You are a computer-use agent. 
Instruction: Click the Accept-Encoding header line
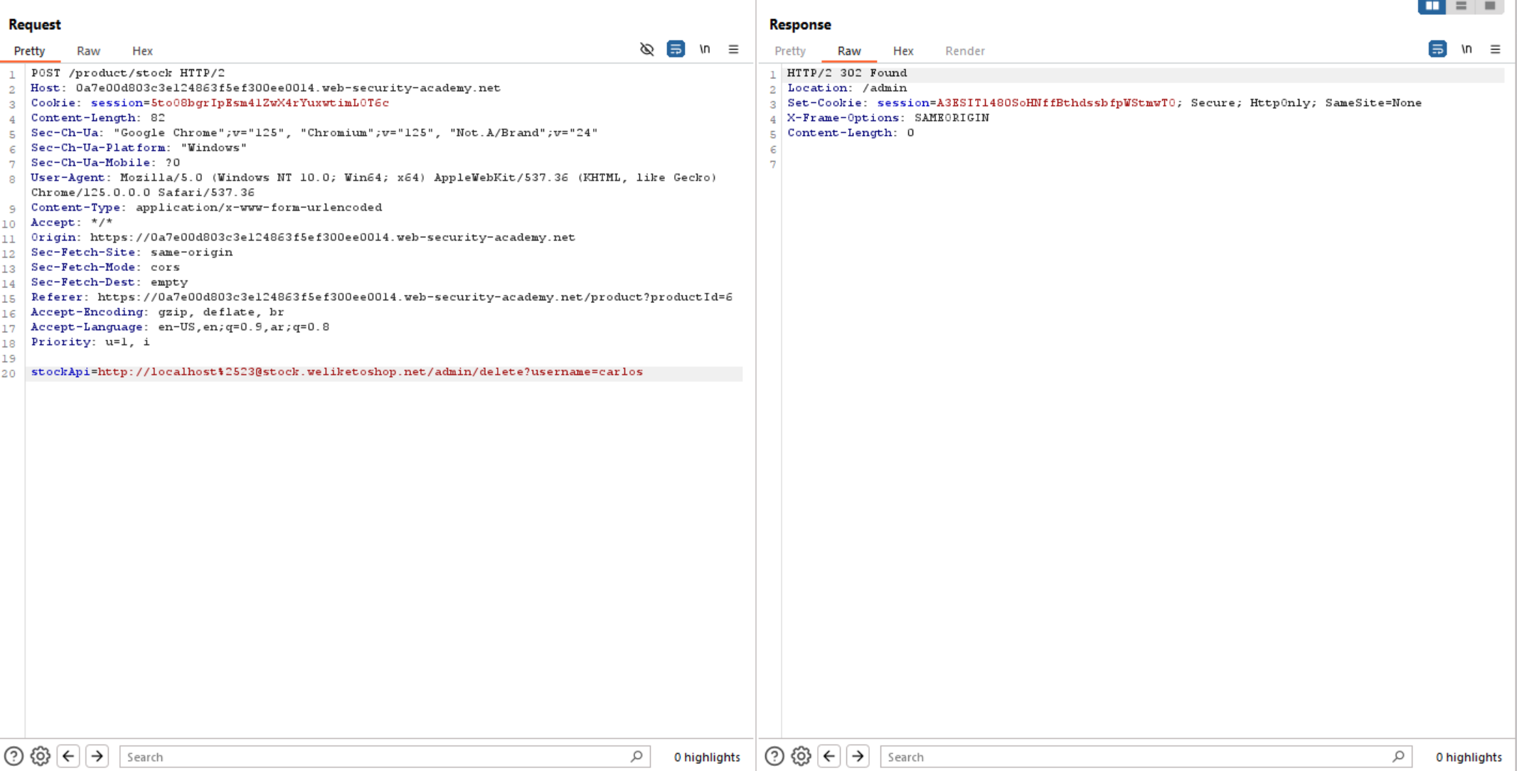pos(157,312)
